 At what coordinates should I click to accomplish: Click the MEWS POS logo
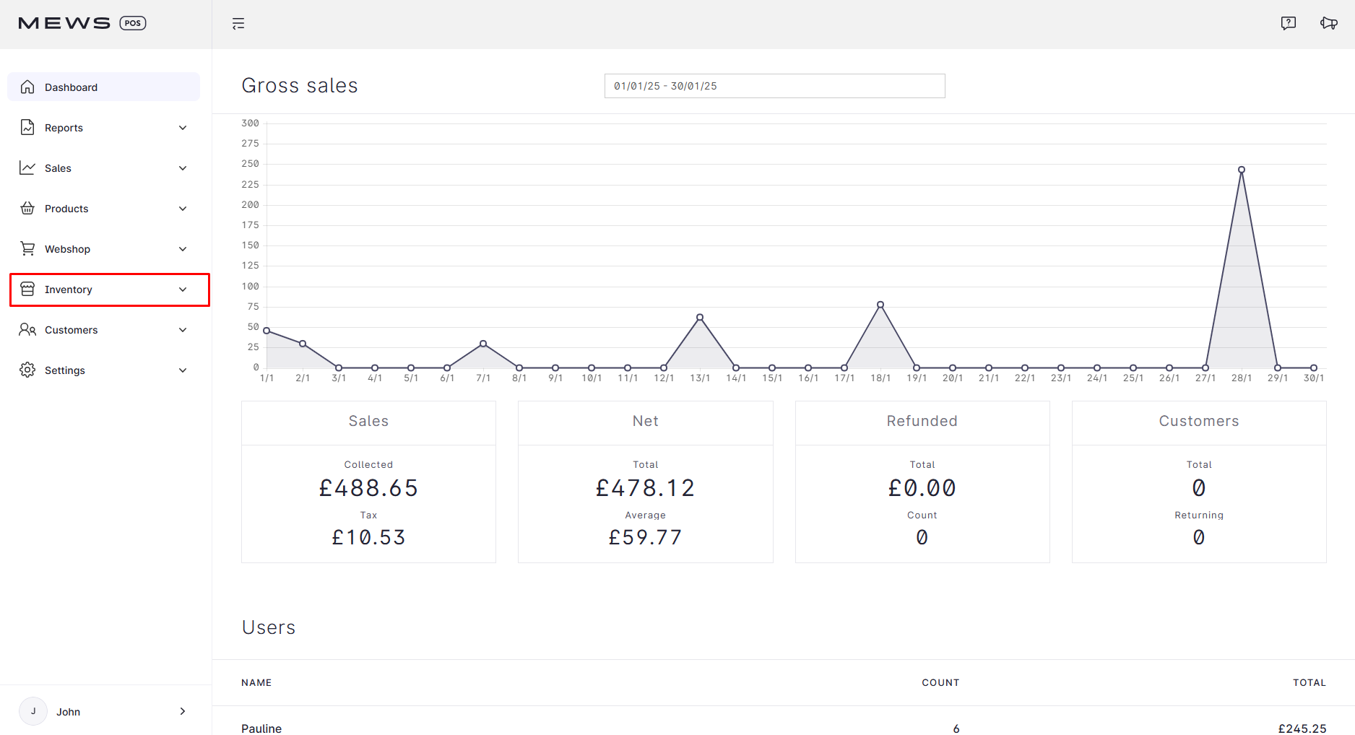[82, 22]
